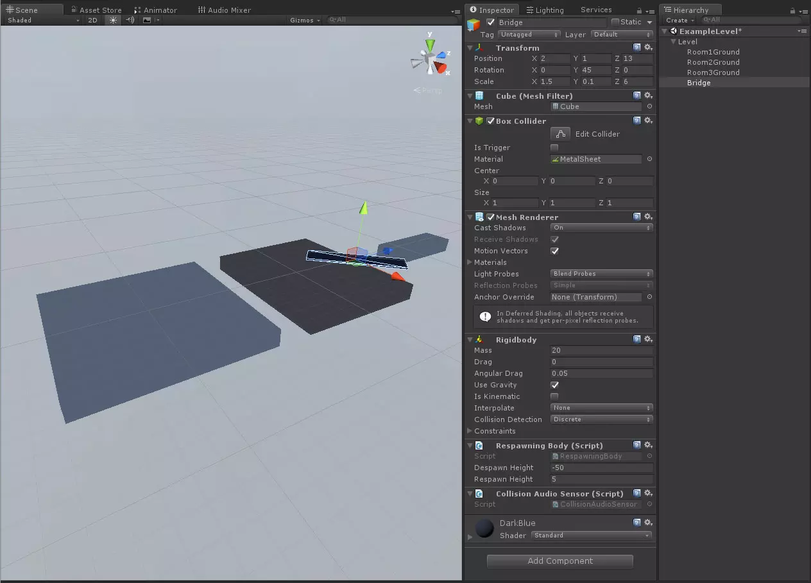Enable the Static checkbox
The height and width of the screenshot is (583, 811).
[615, 22]
